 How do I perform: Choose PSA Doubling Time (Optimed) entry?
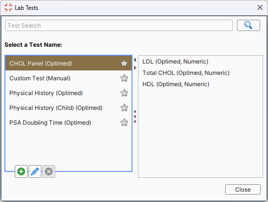pos(68,122)
